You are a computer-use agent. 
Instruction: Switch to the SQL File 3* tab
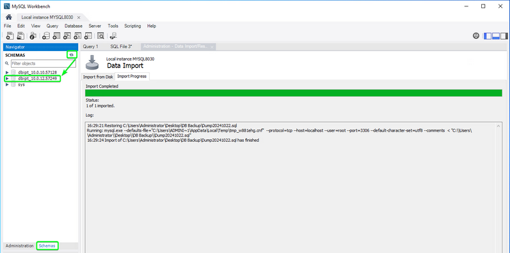(121, 47)
